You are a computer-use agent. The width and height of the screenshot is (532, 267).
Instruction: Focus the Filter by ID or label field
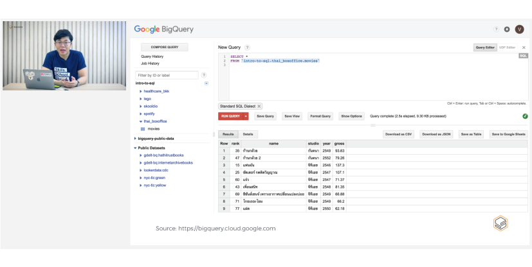167,75
